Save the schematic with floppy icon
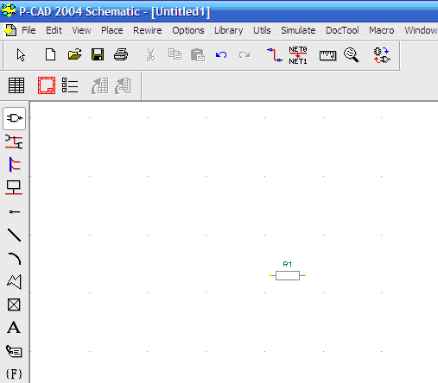 pos(98,54)
